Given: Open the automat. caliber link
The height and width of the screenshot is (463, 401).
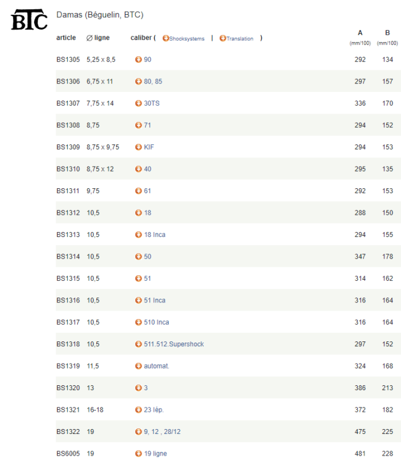Looking at the screenshot, I should pos(156,366).
